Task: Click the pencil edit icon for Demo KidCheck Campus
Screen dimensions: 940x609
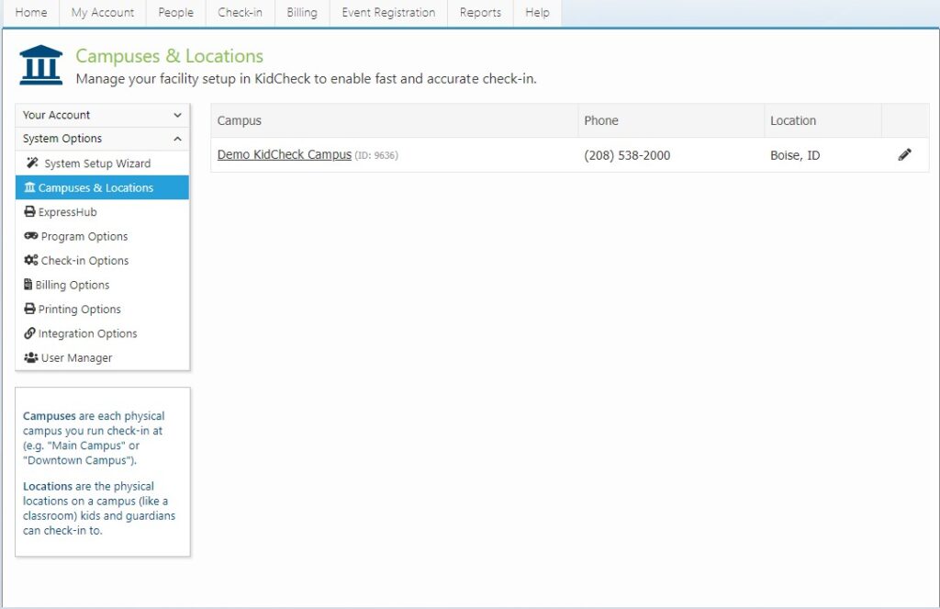Action: click(x=904, y=155)
